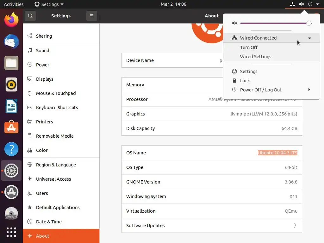Click the Disk Capacity value 64.4 GB
This screenshot has width=324, height=243.
click(x=289, y=128)
